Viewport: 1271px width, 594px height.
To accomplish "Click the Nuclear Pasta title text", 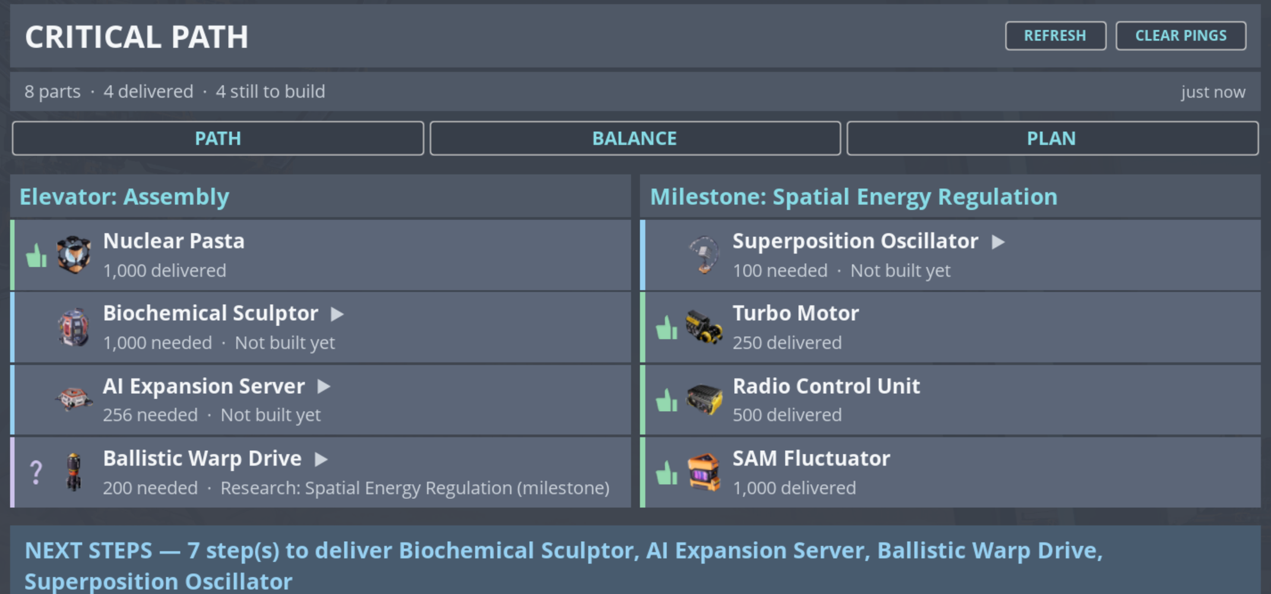I will point(173,241).
